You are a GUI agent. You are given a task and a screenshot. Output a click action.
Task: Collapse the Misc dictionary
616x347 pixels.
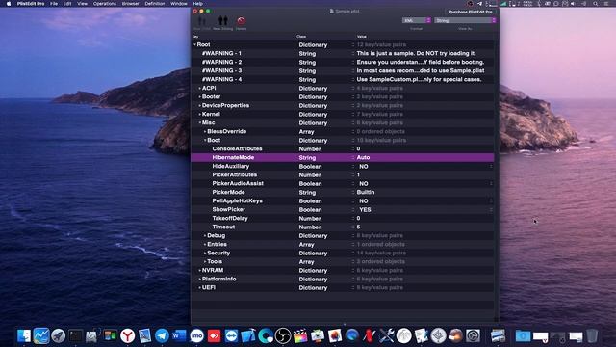point(199,122)
